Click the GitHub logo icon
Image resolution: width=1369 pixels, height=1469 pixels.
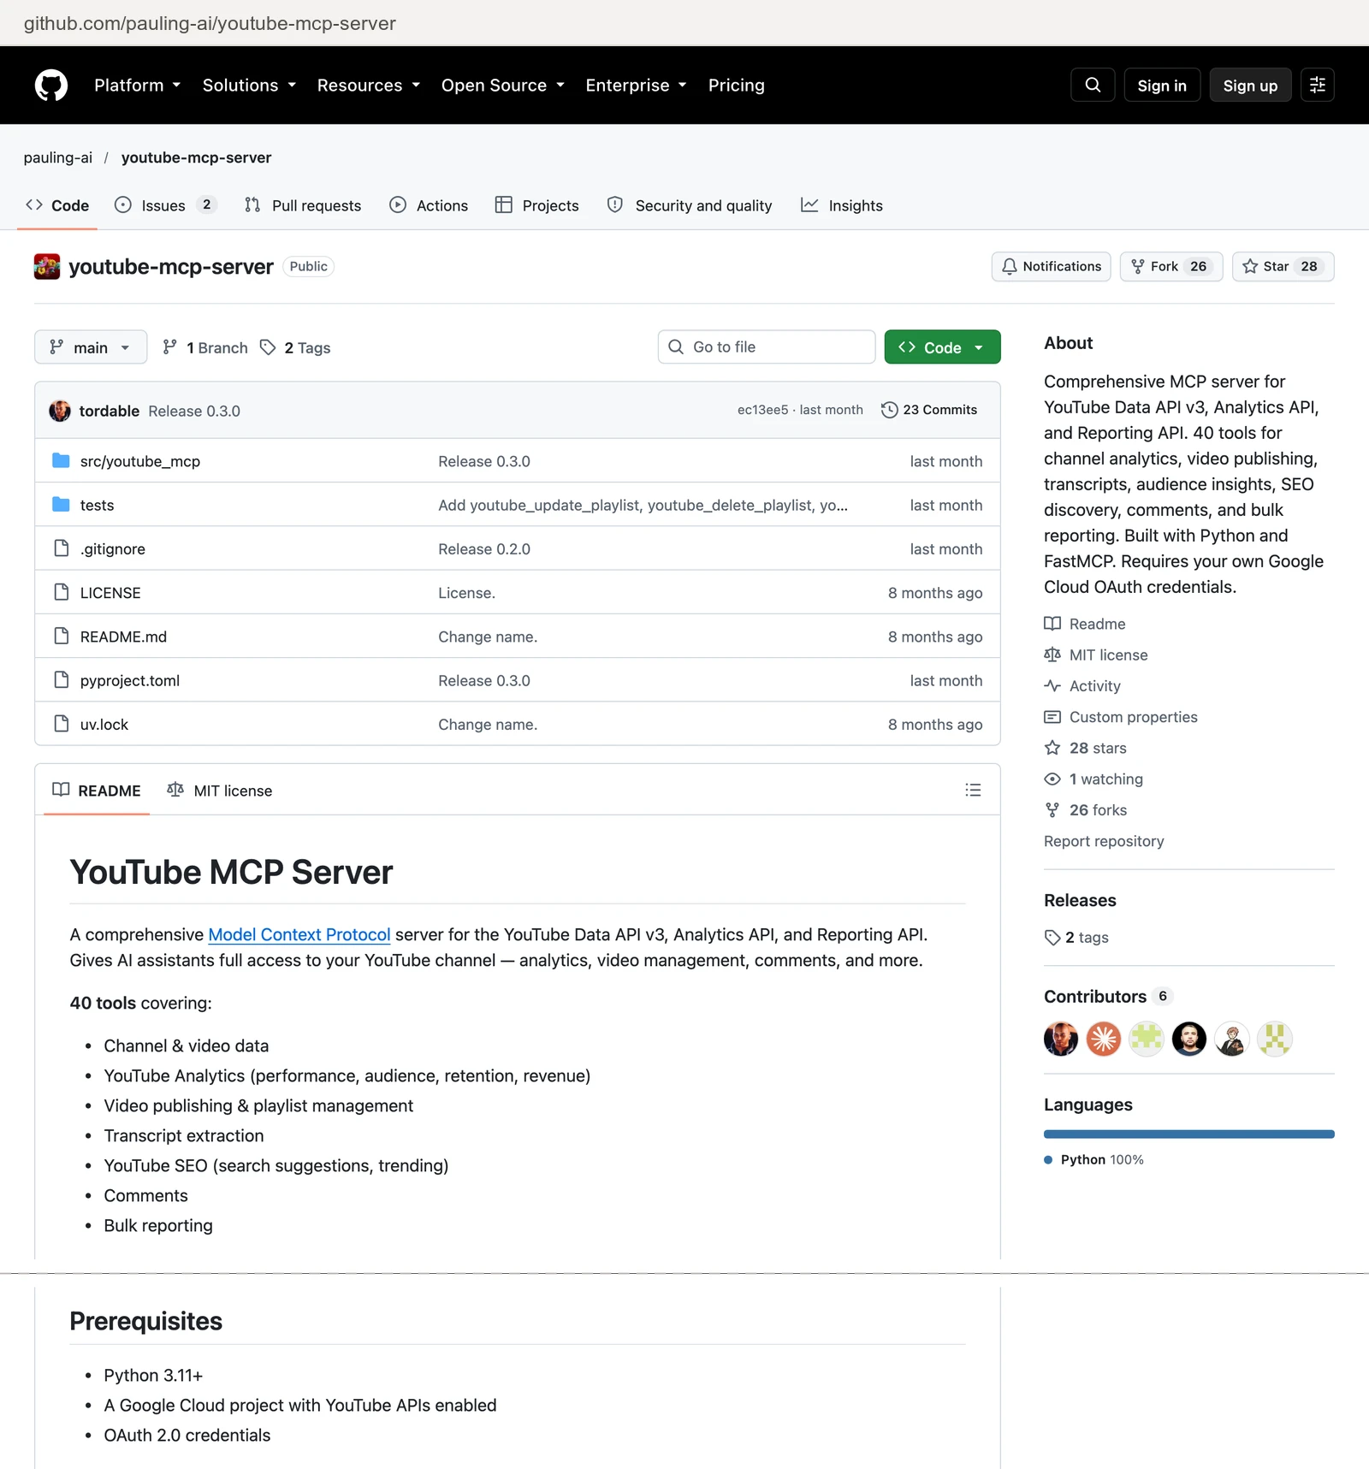[x=51, y=86]
